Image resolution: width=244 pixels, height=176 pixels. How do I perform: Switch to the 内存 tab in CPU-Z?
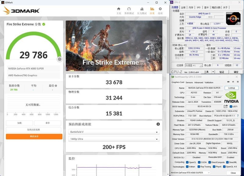point(191,7)
